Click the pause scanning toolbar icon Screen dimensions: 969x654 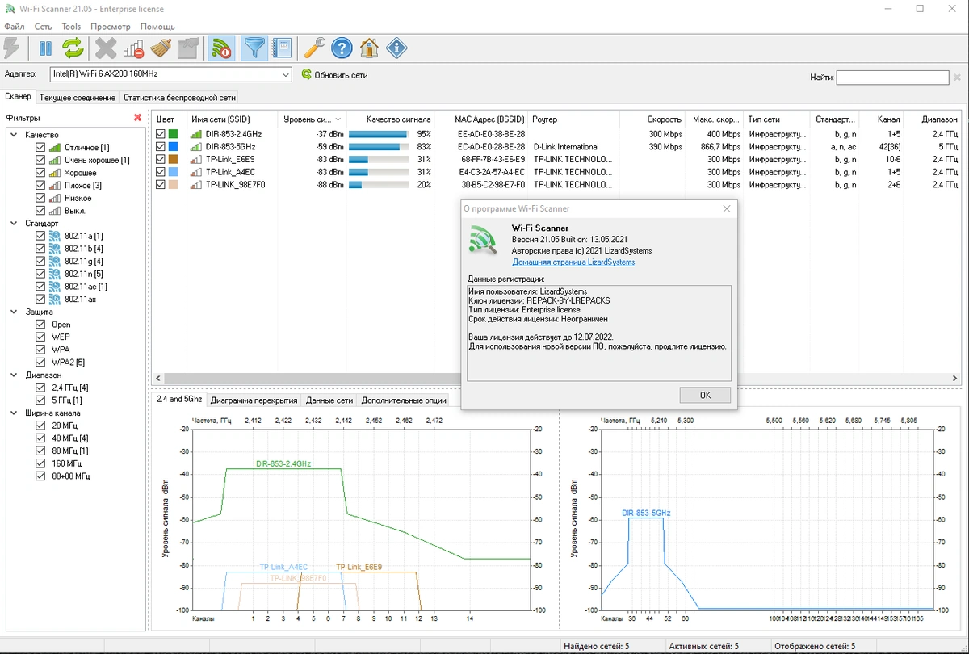[x=45, y=48]
